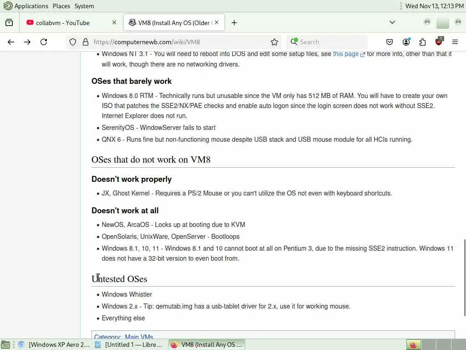Click the Firefox workspace icon in bottom panel
466x350 pixels.
[413, 345]
